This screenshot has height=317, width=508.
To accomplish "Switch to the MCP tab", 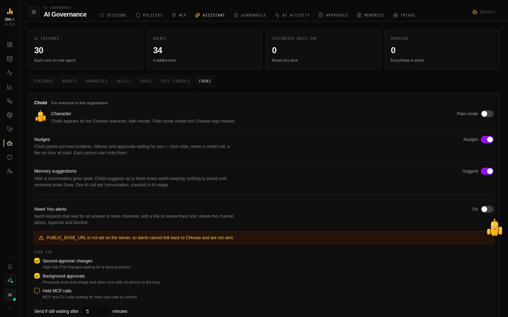I will coord(179,15).
